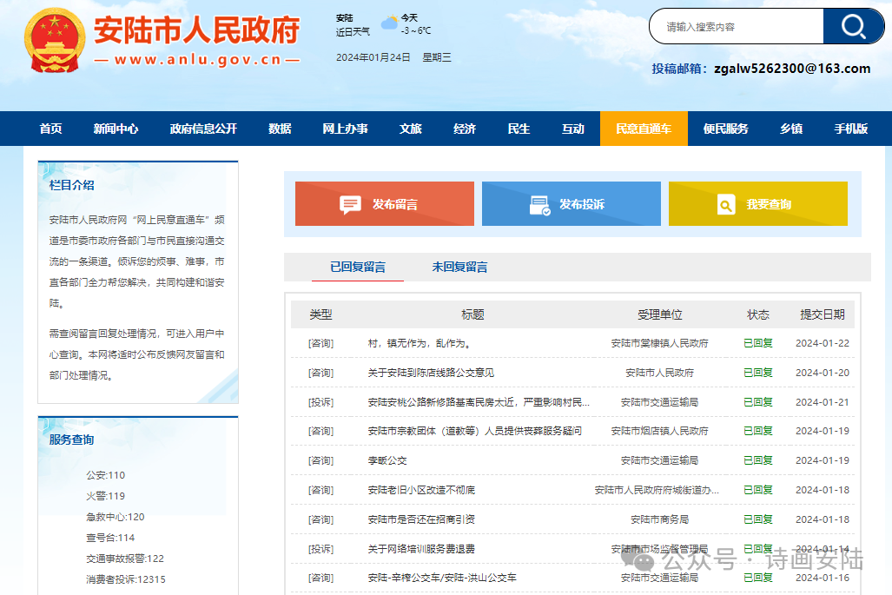Open the 民意直通车 menu item
Screen dimensions: 892x595
tap(644, 128)
